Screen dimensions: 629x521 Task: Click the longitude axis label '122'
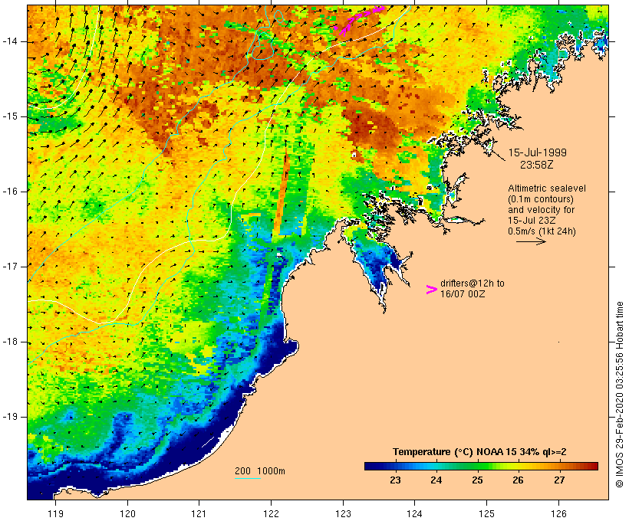[x=272, y=513]
